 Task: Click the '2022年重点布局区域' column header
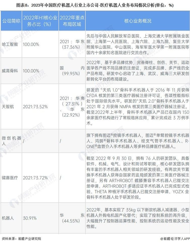click(x=72, y=21)
